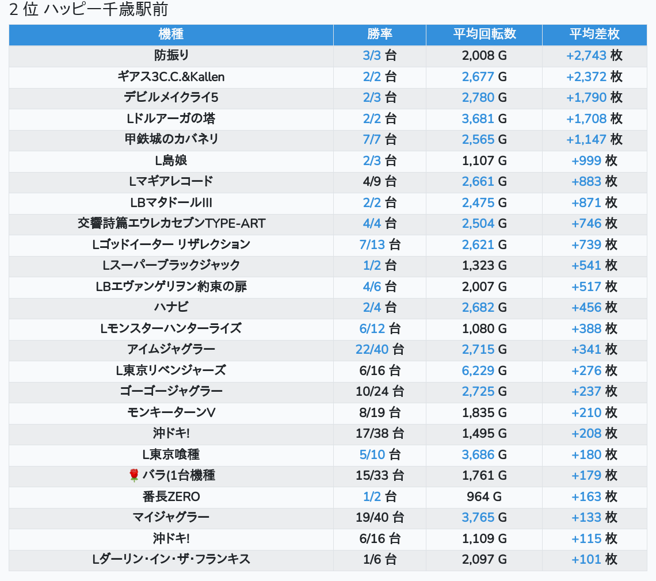Click the rose icon beside バラ(1台機種
This screenshot has height=581, width=656.
[134, 476]
